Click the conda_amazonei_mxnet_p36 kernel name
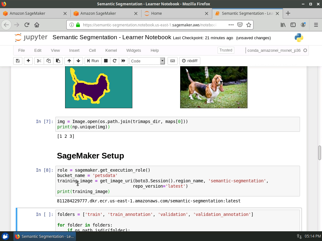The width and height of the screenshot is (322, 241). (274, 51)
